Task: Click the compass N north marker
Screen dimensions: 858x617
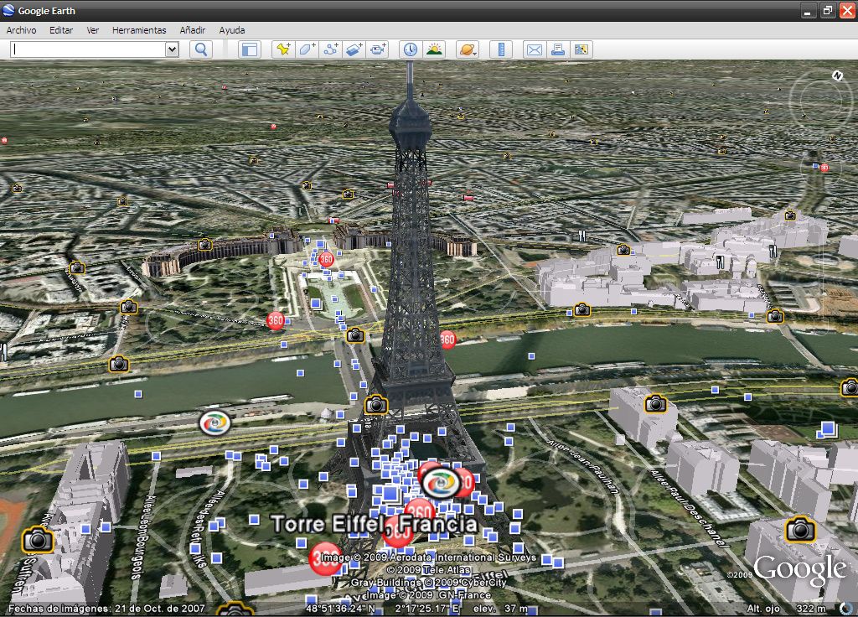Action: point(837,75)
